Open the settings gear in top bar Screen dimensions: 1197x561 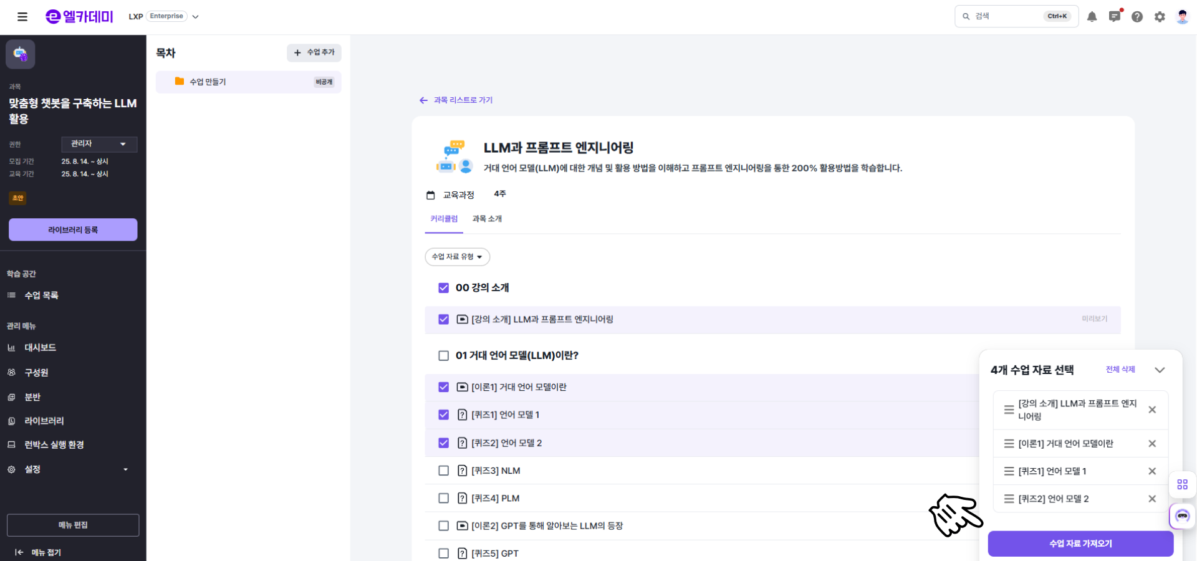pyautogui.click(x=1160, y=17)
